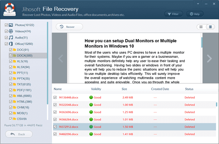219x144 pixels.
Task: Sort list by Created Date column
Action: coord(160,89)
